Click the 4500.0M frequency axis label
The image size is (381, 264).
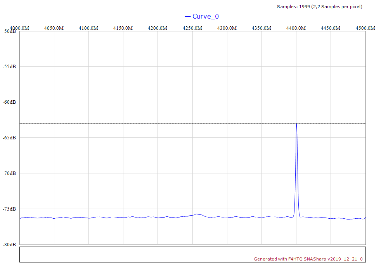coord(365,28)
